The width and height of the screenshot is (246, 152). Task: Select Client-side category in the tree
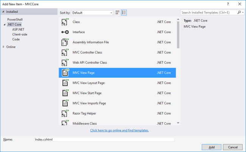tap(20, 34)
